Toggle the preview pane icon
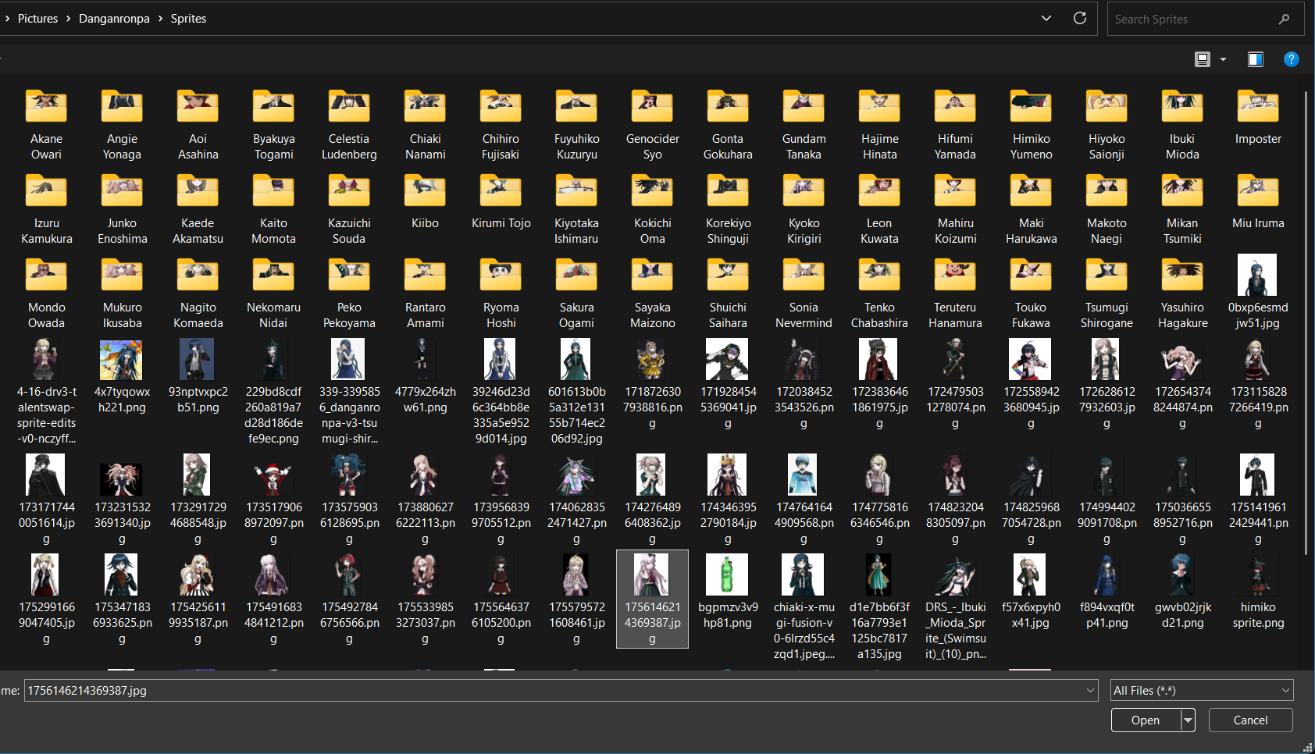 pyautogui.click(x=1256, y=59)
